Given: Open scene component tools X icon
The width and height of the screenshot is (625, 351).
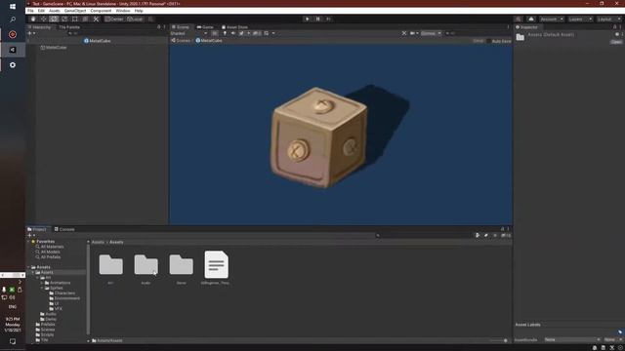Looking at the screenshot, I should (x=404, y=33).
